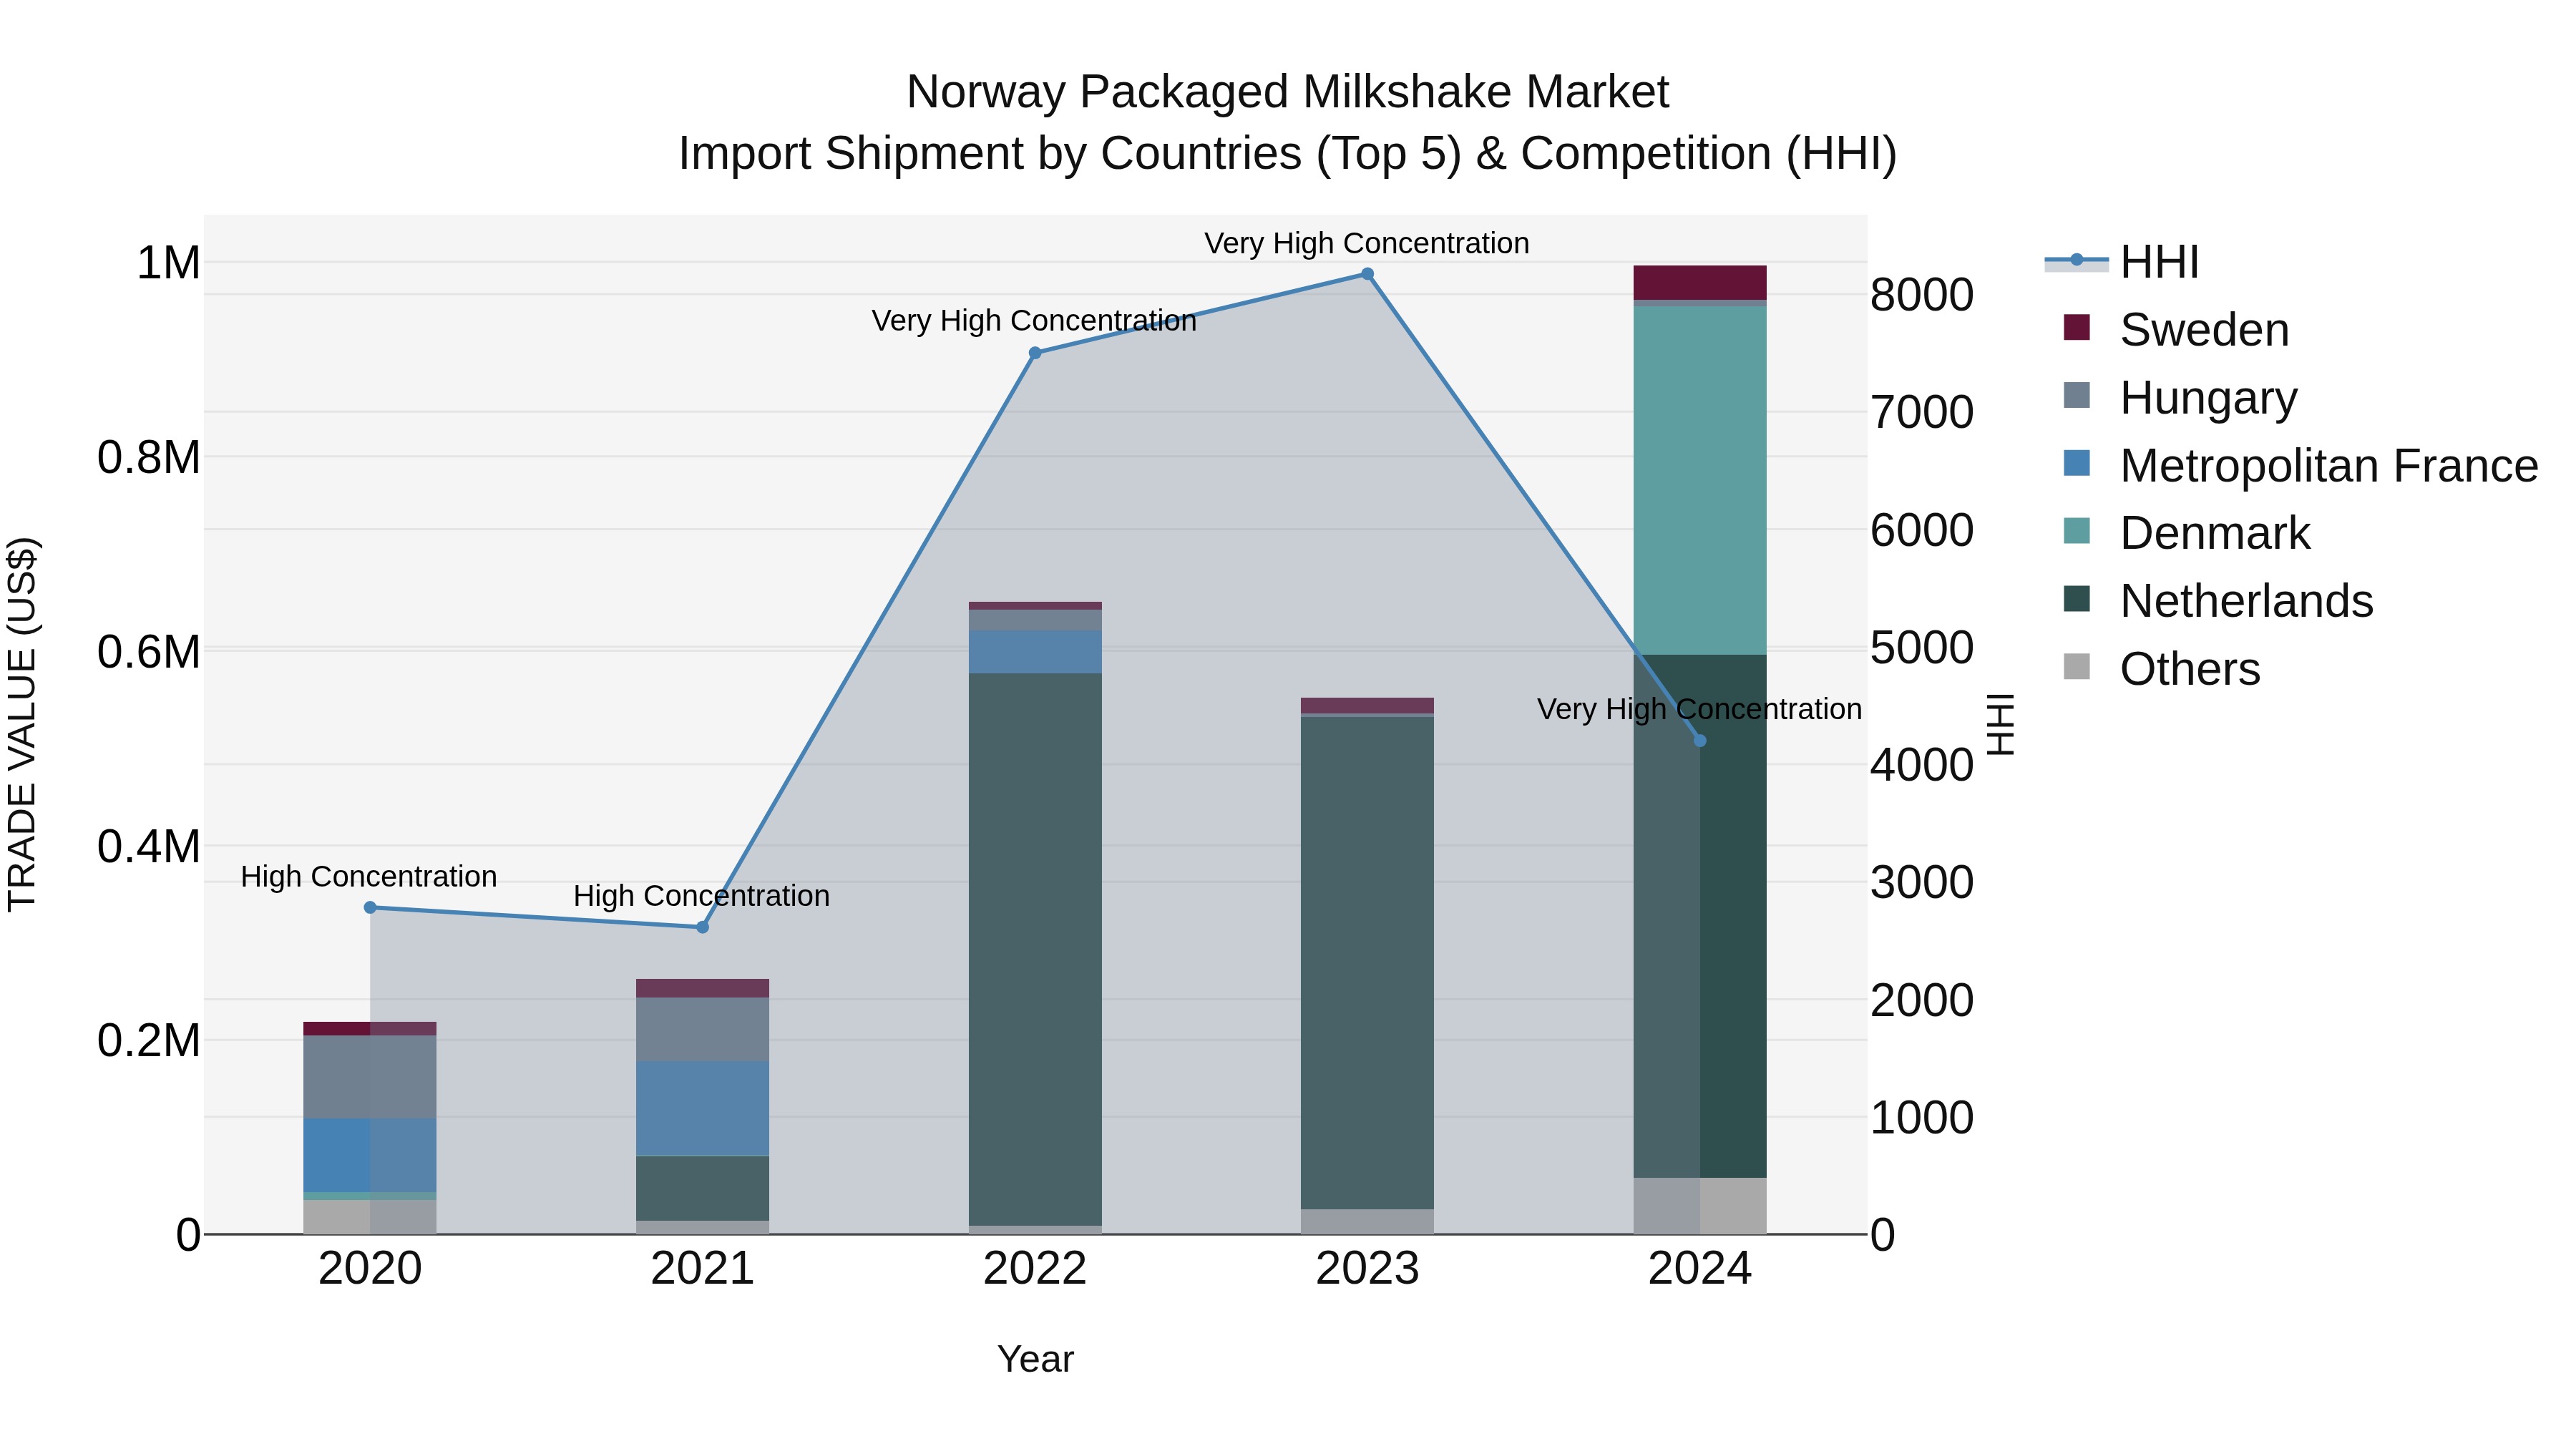Image resolution: width=2576 pixels, height=1449 pixels.
Task: Select the Hungary segment of 2021 bar
Action: [702, 1030]
